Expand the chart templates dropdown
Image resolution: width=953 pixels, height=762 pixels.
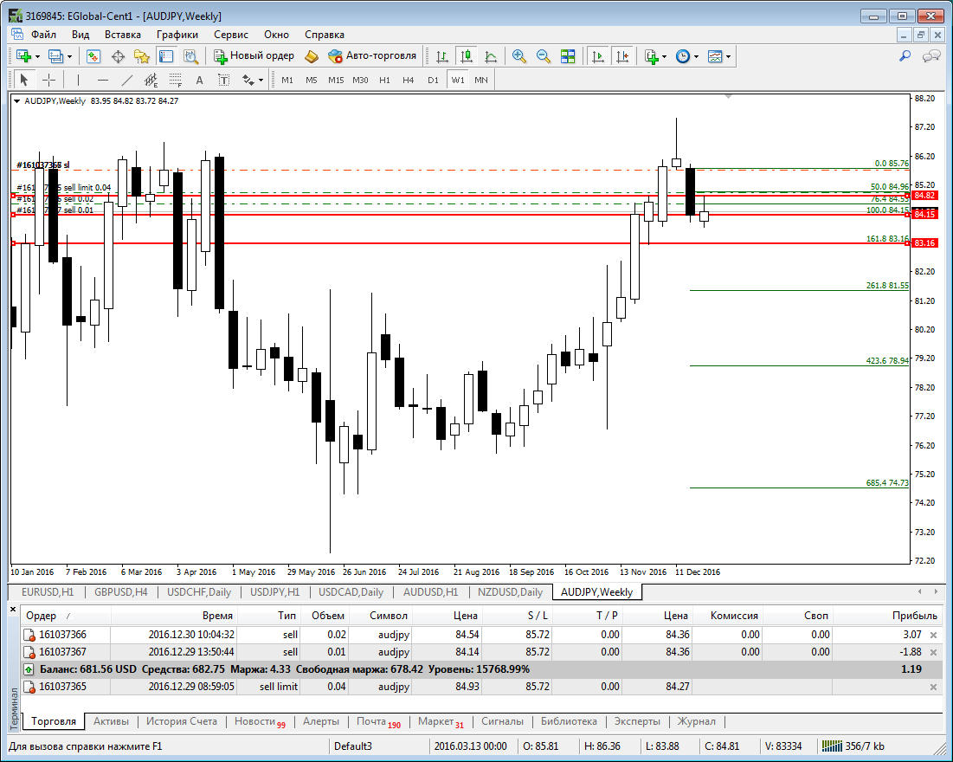pos(729,57)
